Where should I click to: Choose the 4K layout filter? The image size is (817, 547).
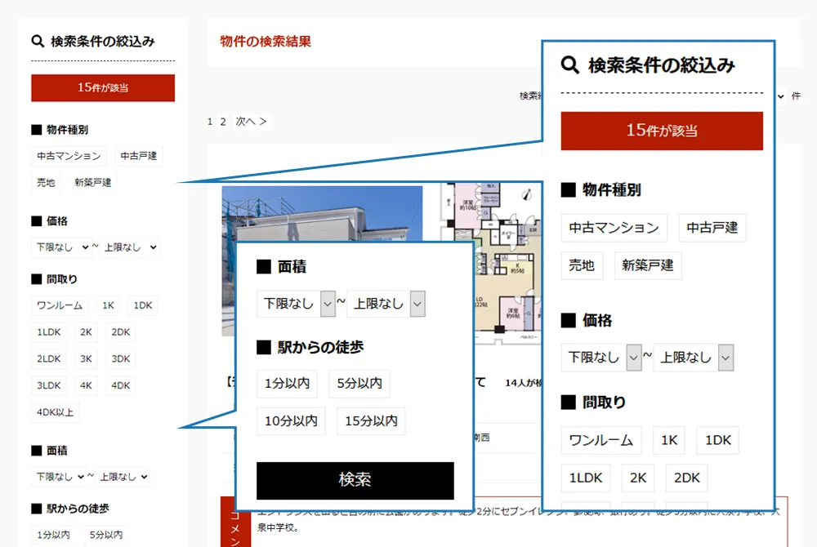87,385
